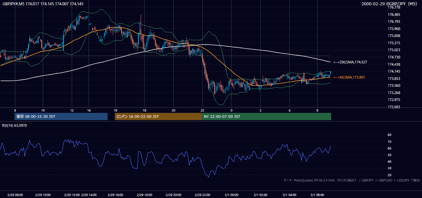The image size is (422, 198).
Task: Click the 173.853 price label
Action: (394, 79)
